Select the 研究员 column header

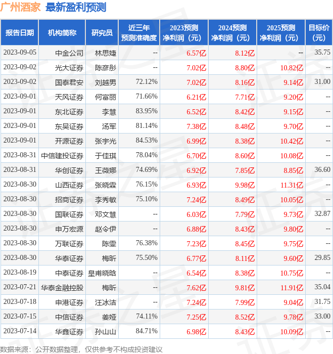pos(102,33)
